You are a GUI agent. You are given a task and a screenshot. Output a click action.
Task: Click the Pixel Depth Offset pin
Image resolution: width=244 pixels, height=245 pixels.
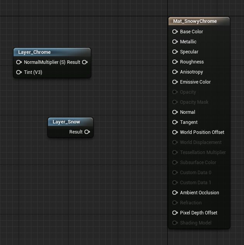[175, 213]
